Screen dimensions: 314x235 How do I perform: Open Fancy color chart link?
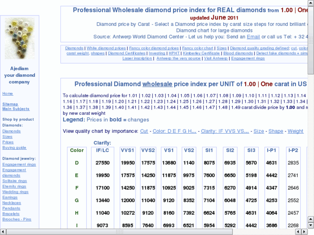click(198, 48)
